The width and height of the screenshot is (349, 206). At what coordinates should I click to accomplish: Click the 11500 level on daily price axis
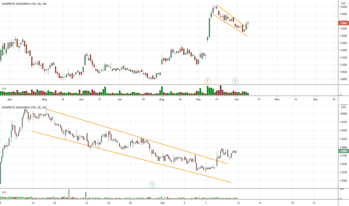343,57
